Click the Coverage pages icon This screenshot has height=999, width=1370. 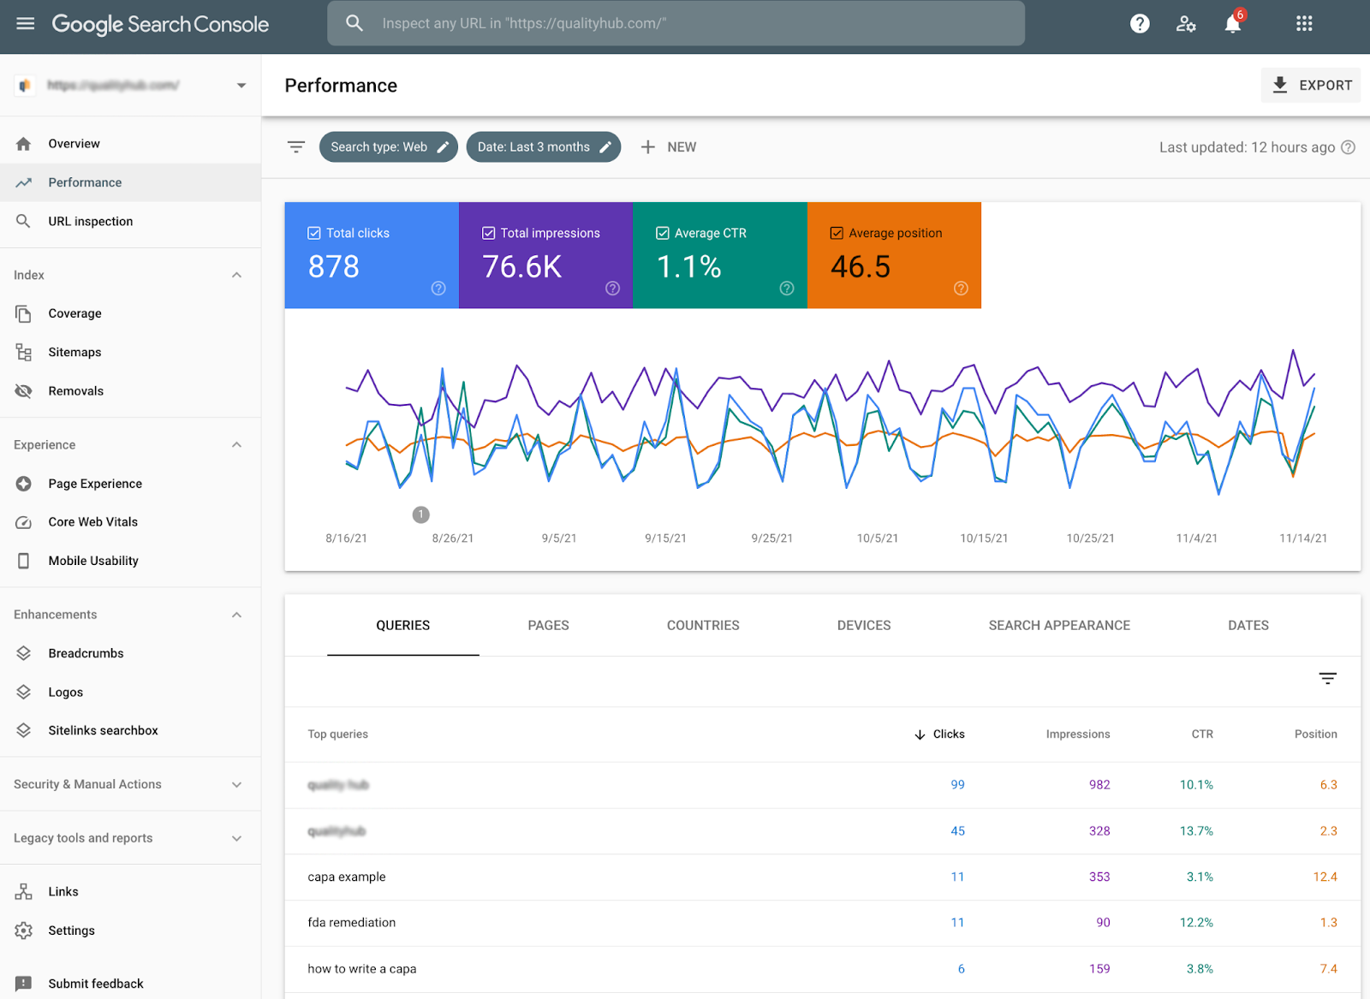click(24, 313)
